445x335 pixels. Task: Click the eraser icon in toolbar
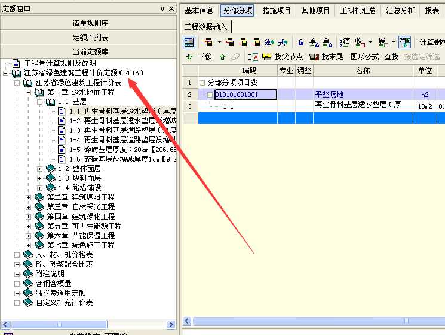[235, 57]
